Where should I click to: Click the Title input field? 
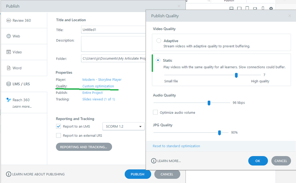pos(113,30)
